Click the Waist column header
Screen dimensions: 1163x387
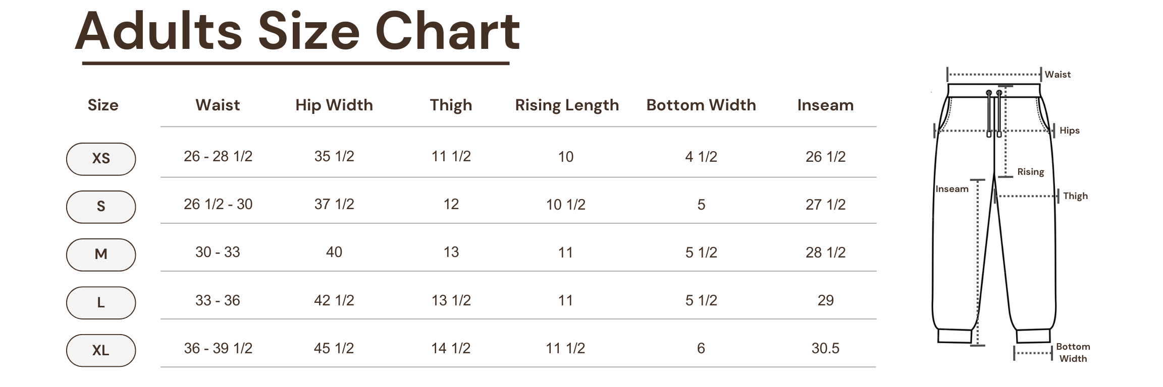218,105
